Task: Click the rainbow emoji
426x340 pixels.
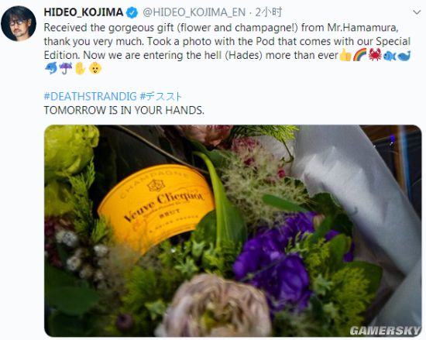Action: coord(360,55)
